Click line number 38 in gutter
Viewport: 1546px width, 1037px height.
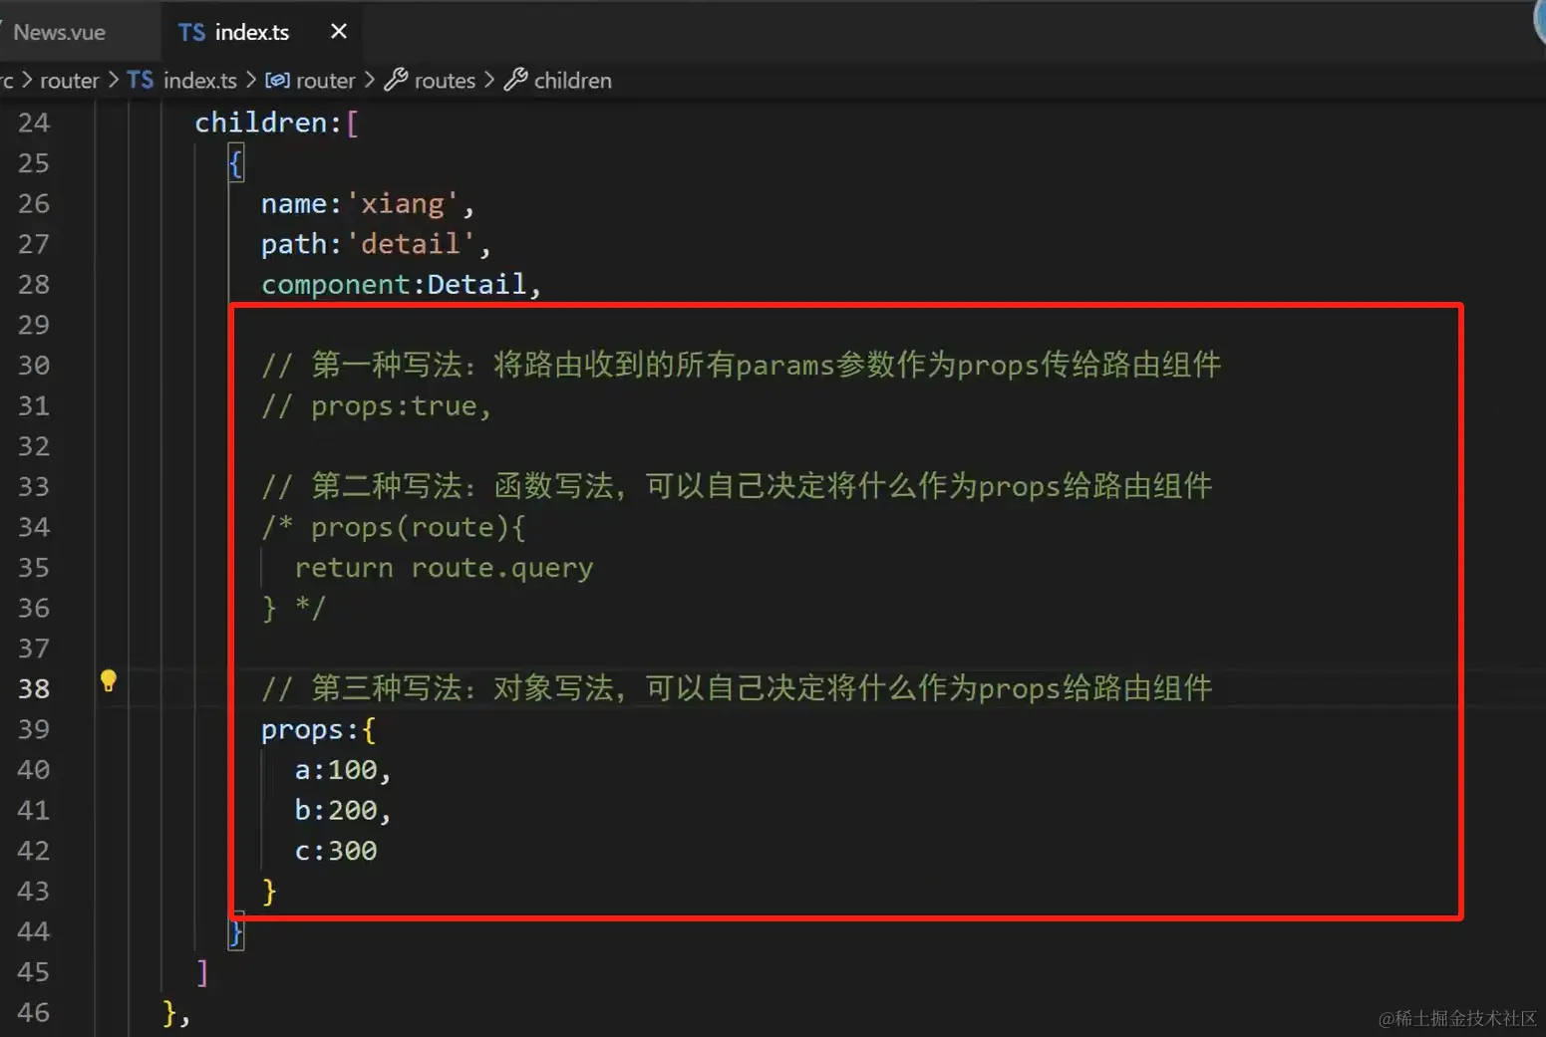pyautogui.click(x=34, y=688)
